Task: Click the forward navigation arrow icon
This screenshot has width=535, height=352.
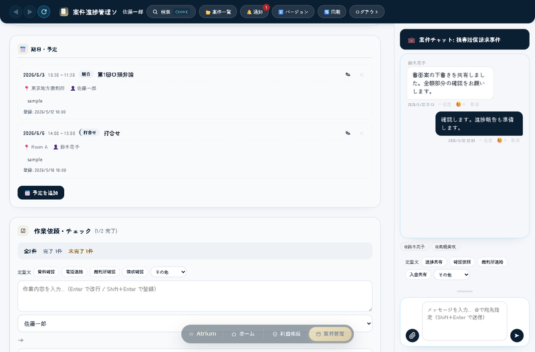Action: point(29,12)
